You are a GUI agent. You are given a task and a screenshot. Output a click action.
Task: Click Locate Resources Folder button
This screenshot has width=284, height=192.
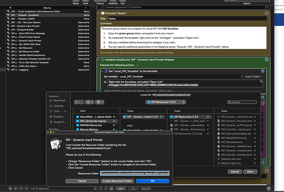coord(117,181)
